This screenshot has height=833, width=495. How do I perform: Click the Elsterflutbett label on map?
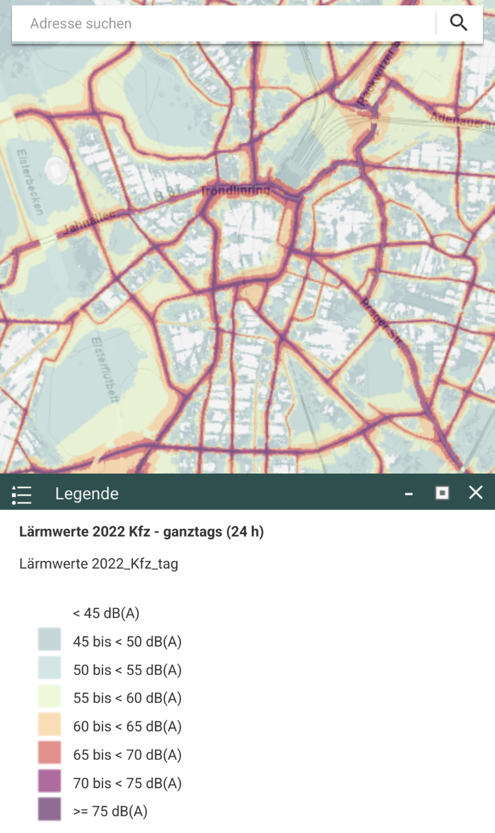pyautogui.click(x=105, y=370)
